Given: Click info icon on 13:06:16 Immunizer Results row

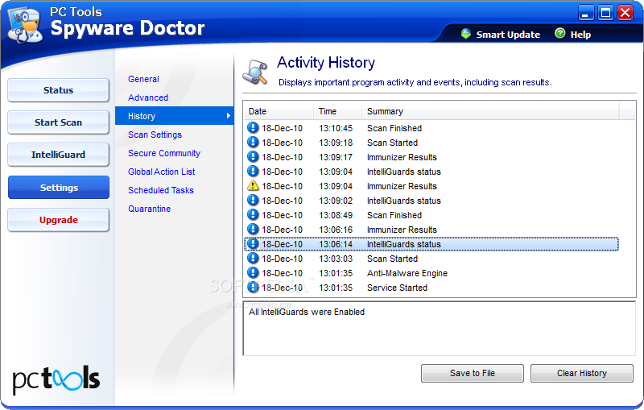Looking at the screenshot, I should [x=253, y=229].
